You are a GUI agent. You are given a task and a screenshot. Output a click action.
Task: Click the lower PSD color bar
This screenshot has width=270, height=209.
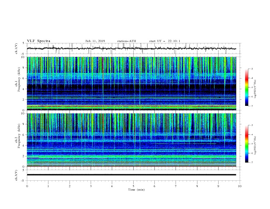246,144
